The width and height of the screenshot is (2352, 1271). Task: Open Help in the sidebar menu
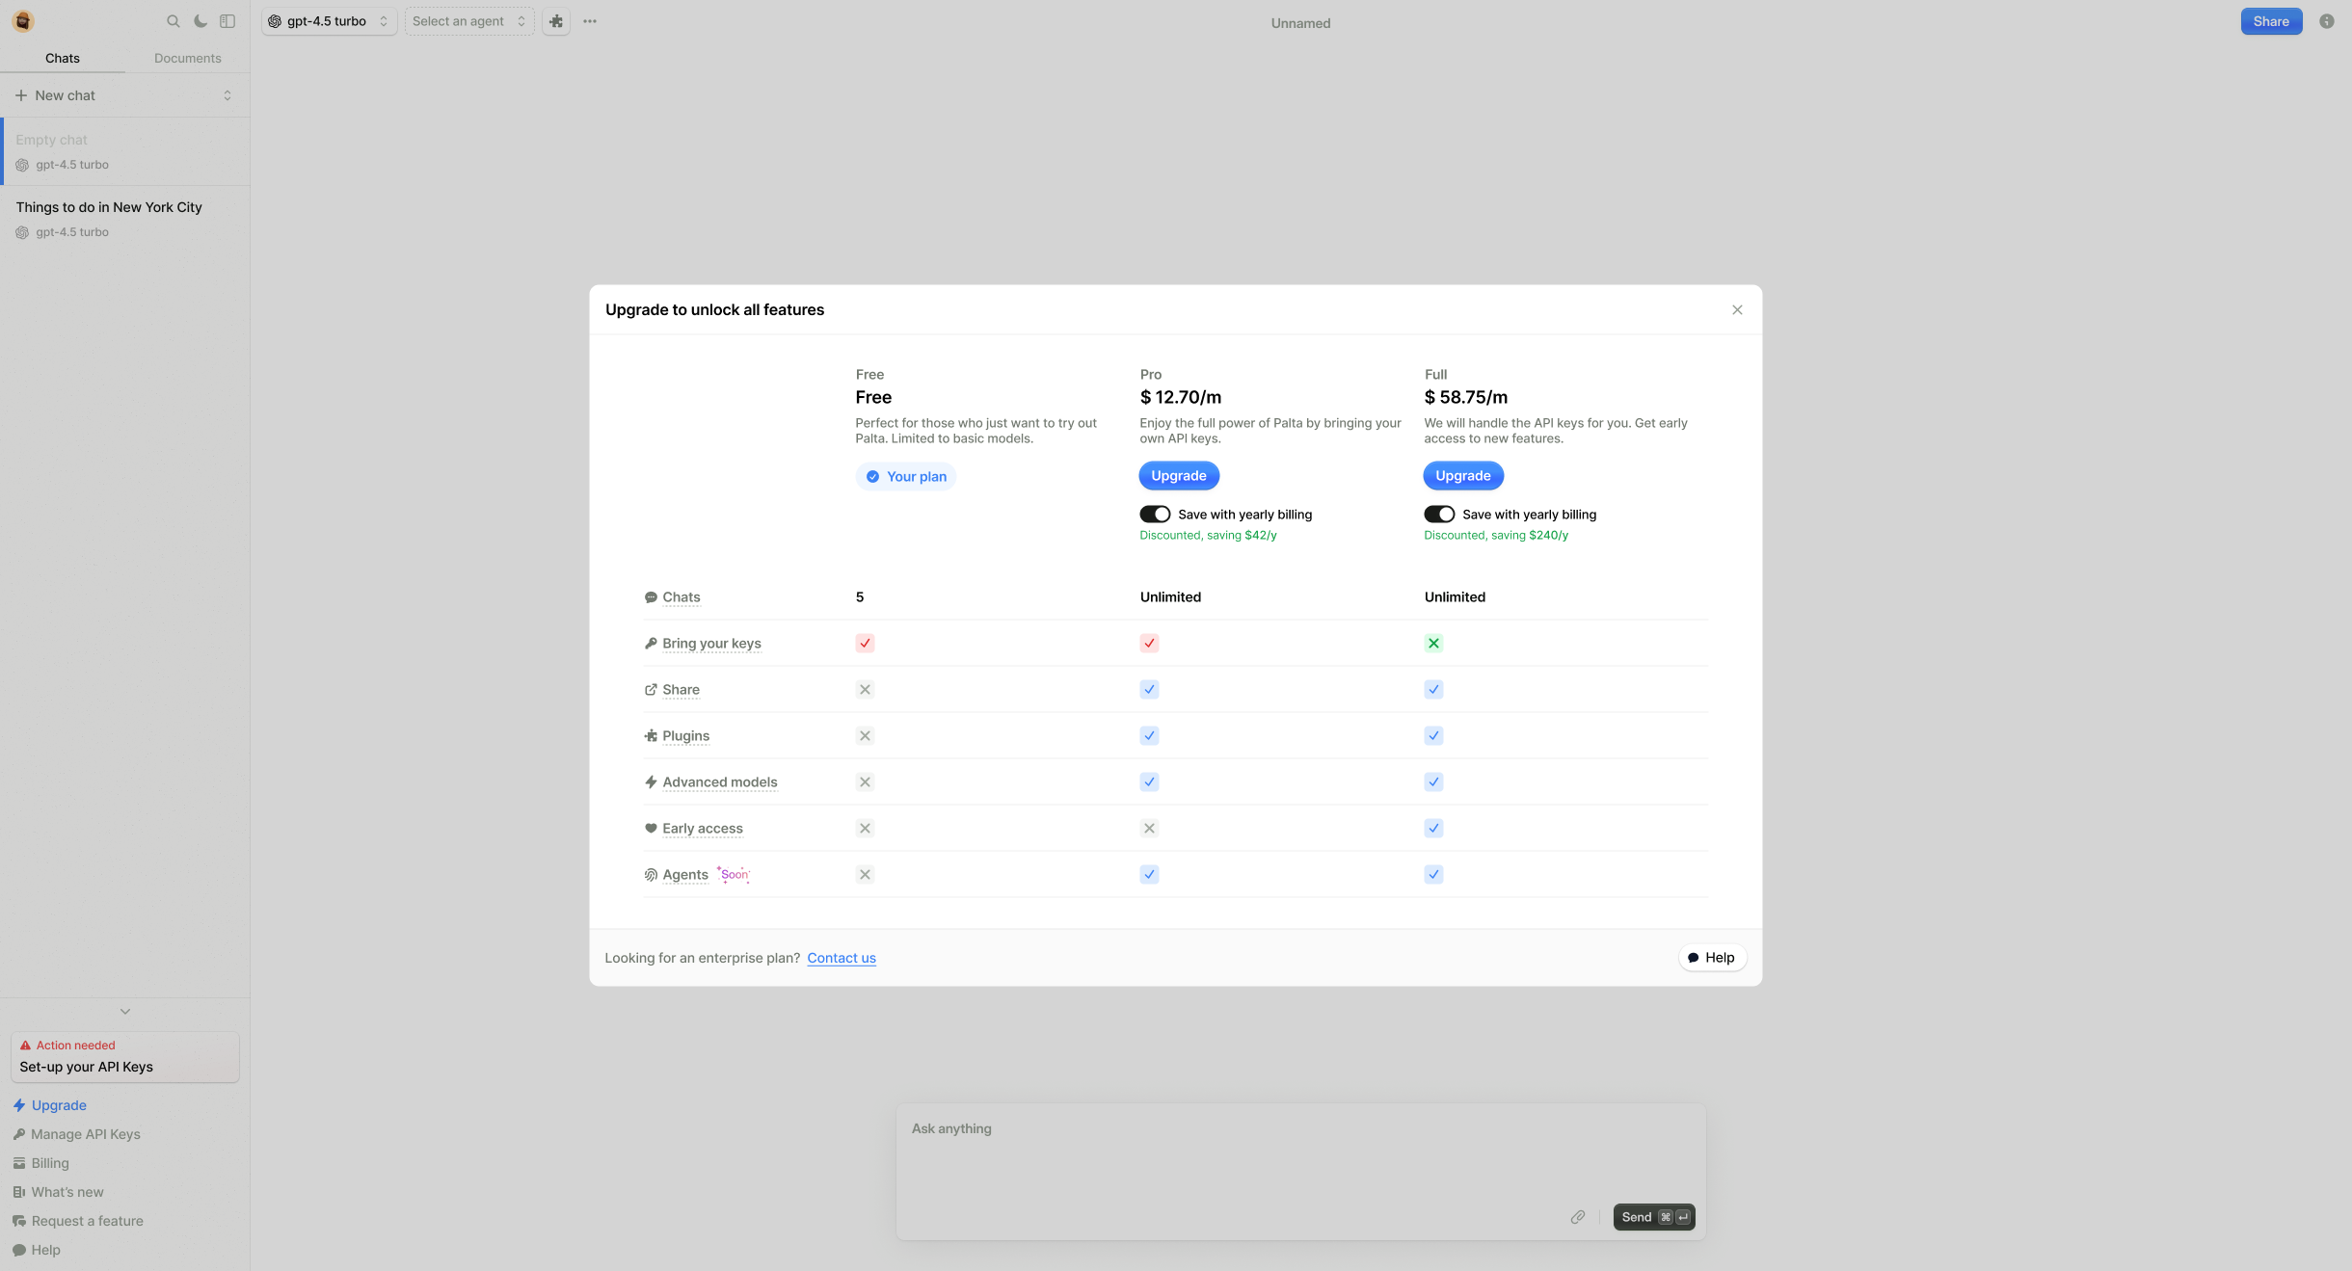[37, 1250]
